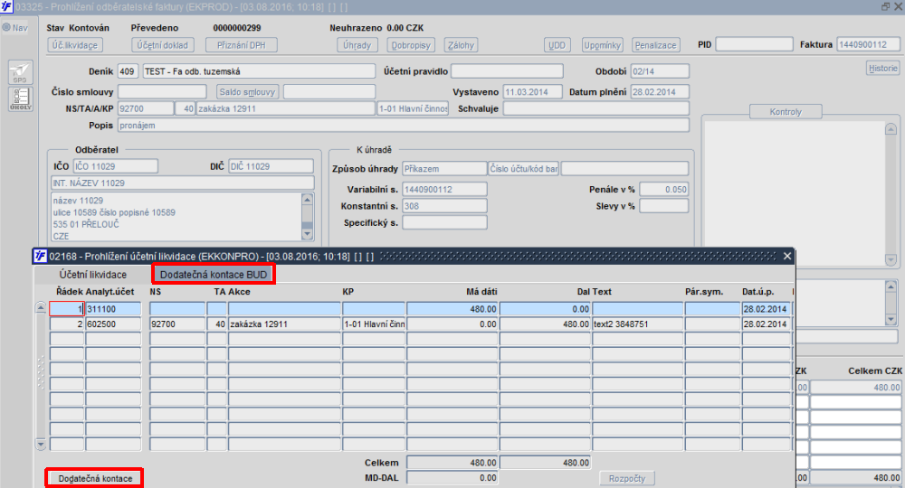The image size is (905, 488).
Task: Click the address box scroll up arrow
Action: [x=307, y=200]
